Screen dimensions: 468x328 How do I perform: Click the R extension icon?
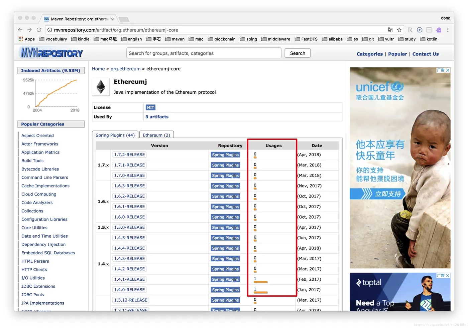[x=410, y=30]
